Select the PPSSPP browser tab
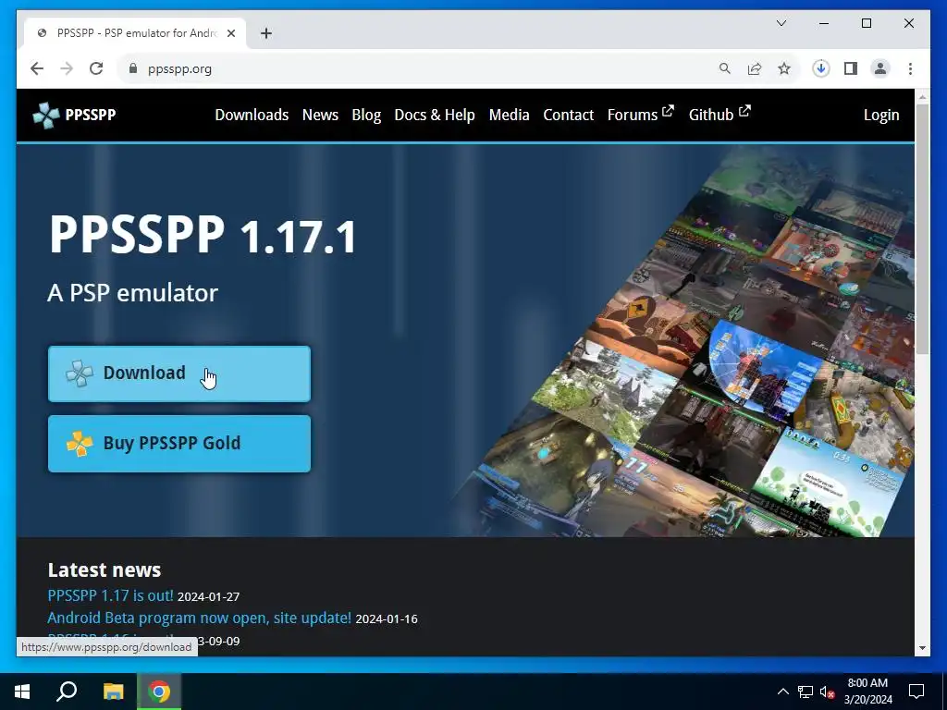 point(136,33)
